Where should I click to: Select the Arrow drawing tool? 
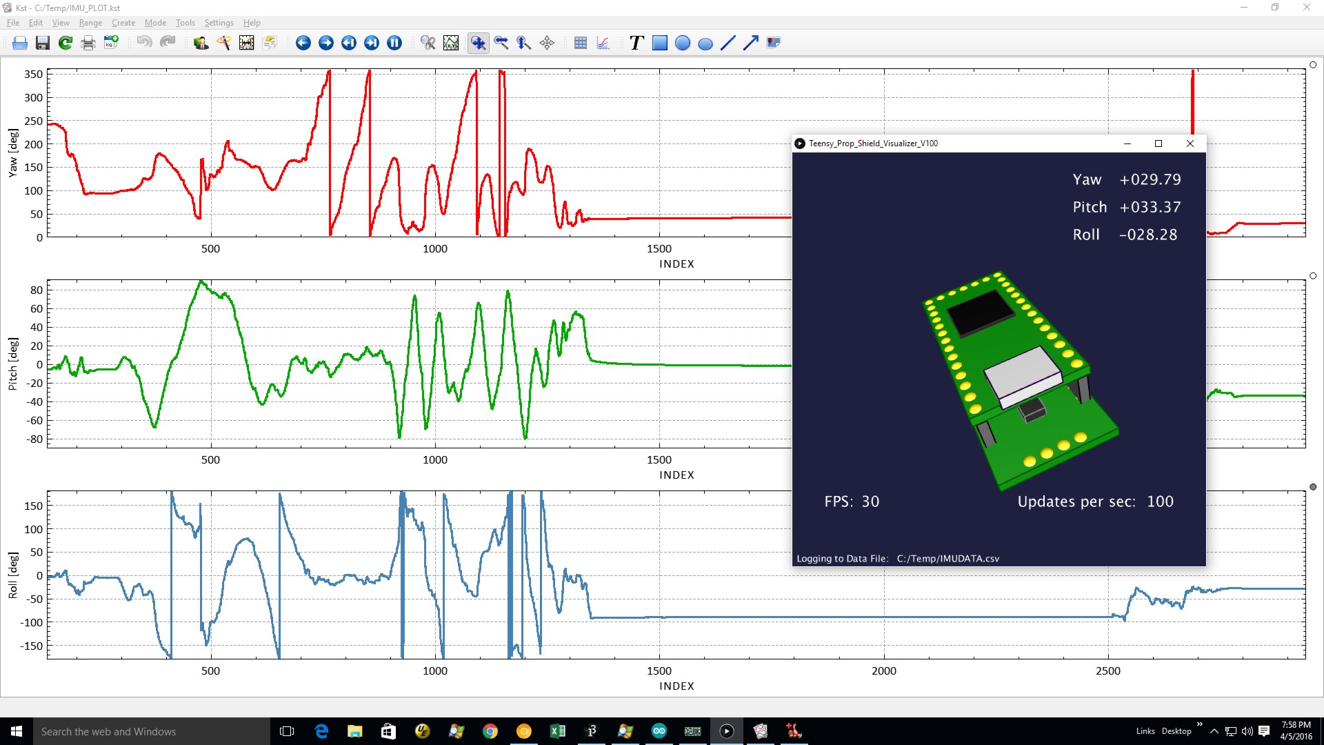[750, 43]
